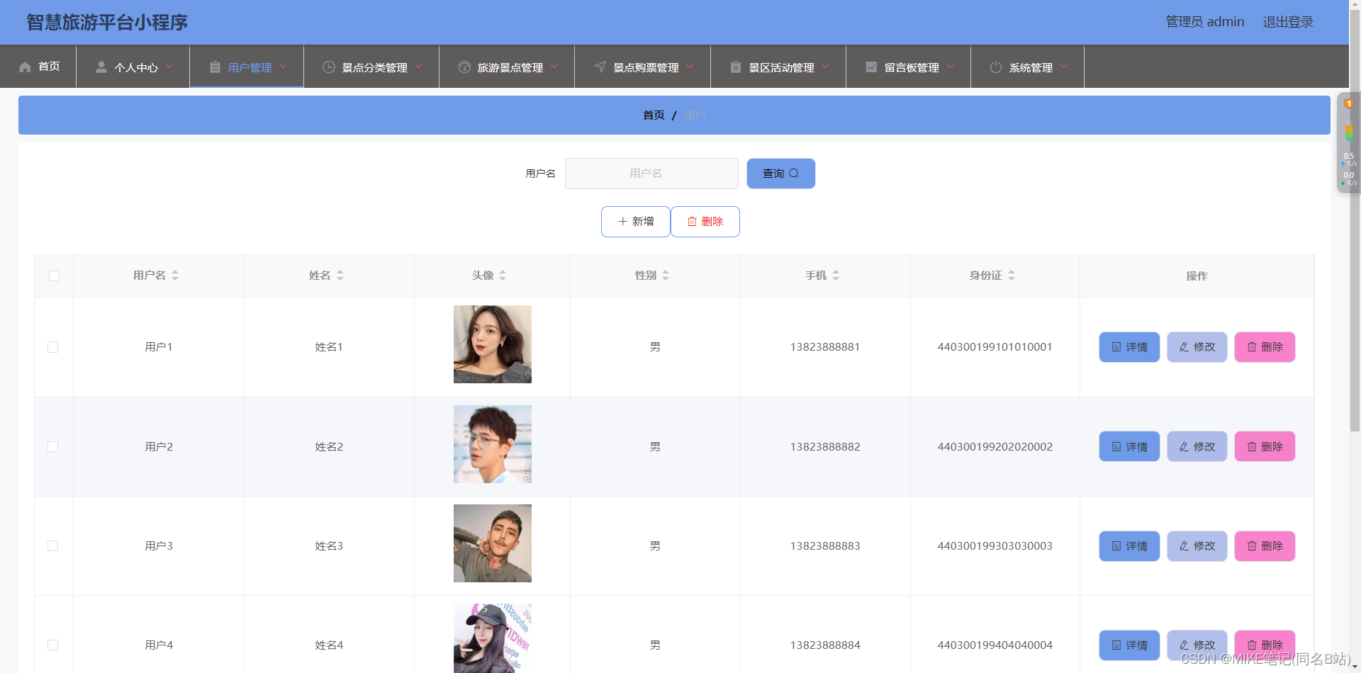Expand the 景区活动管理 menu arrow
This screenshot has width=1361, height=673.
[826, 67]
